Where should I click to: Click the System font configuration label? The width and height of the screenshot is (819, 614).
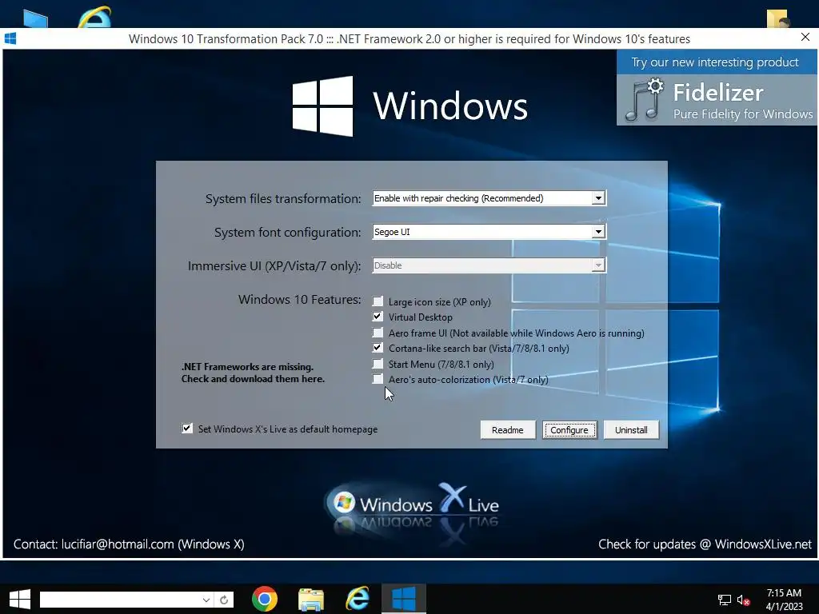287,233
